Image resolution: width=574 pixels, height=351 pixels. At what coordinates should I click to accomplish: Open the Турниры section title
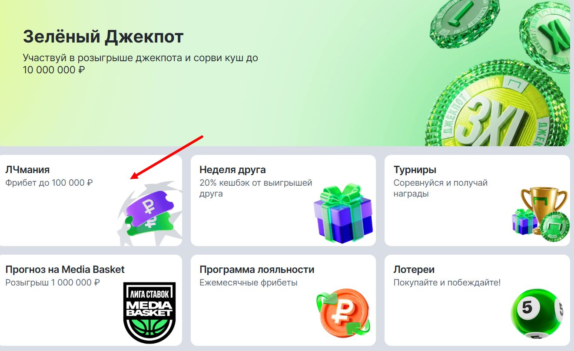tap(415, 170)
